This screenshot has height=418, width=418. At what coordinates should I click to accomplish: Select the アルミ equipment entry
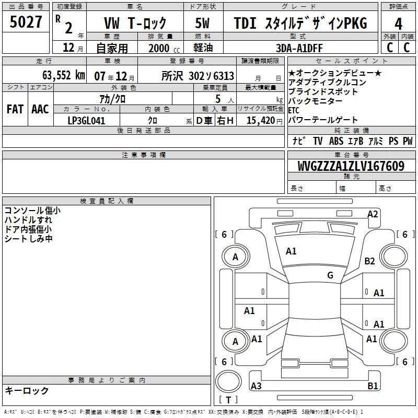tap(375, 141)
